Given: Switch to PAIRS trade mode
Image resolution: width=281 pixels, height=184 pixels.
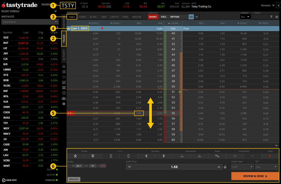Looking at the screenshot, I should coord(125,17).
